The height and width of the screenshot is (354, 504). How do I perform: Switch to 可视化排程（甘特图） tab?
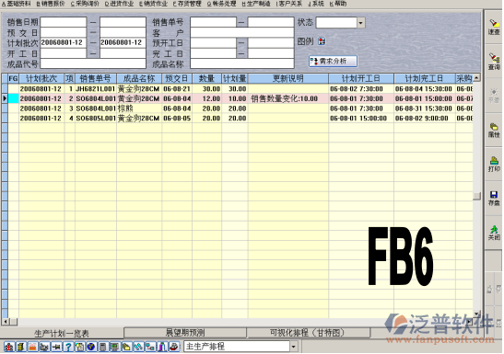308,333
